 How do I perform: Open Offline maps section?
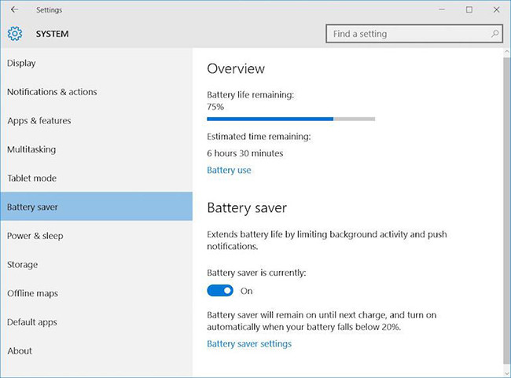tap(32, 293)
